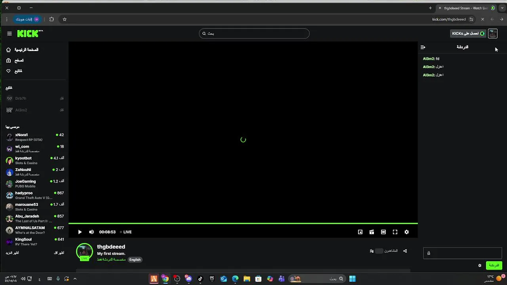Click the chat message input box

462,253
